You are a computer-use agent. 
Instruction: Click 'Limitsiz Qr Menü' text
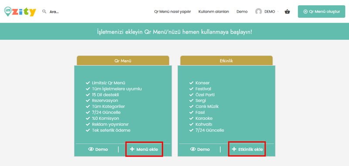click(108, 83)
